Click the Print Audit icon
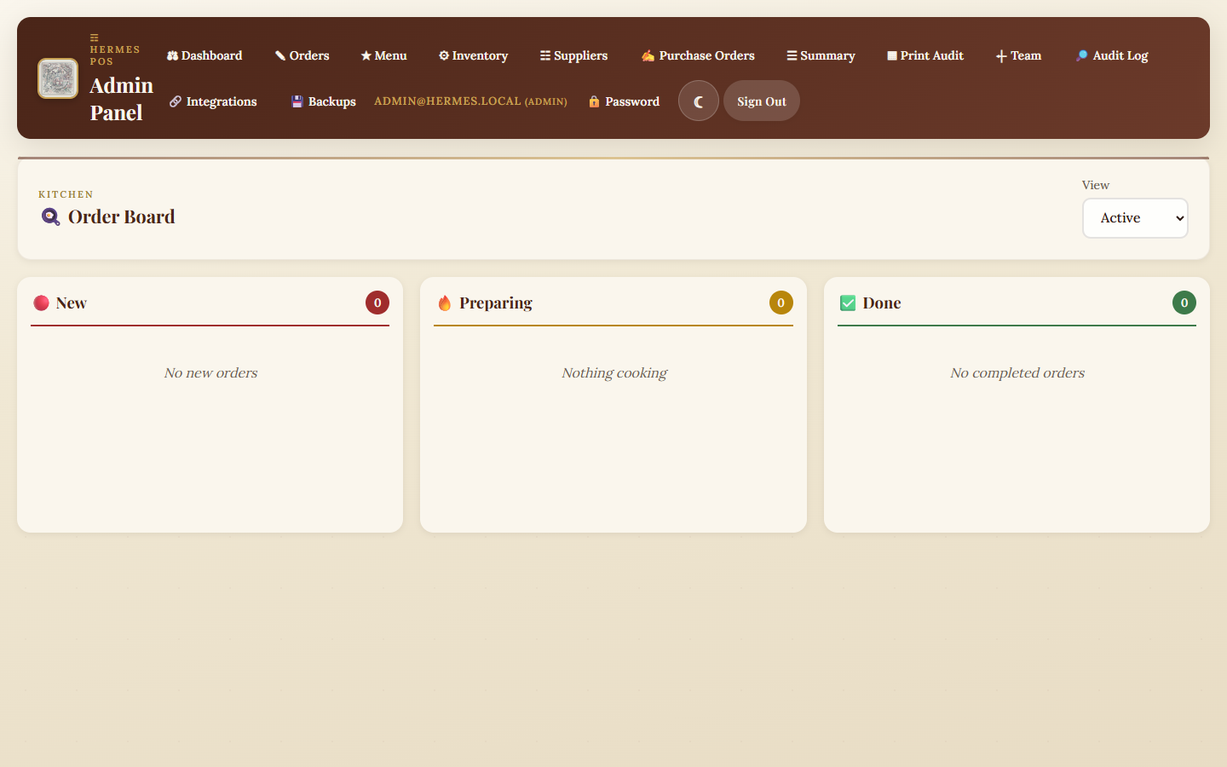The height and width of the screenshot is (767, 1227). (x=891, y=56)
